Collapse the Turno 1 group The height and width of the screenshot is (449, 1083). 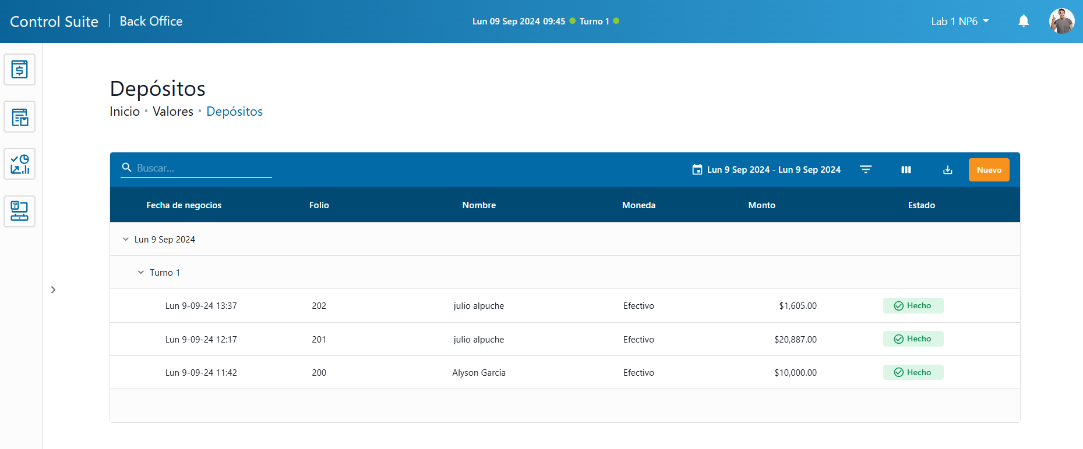[141, 273]
